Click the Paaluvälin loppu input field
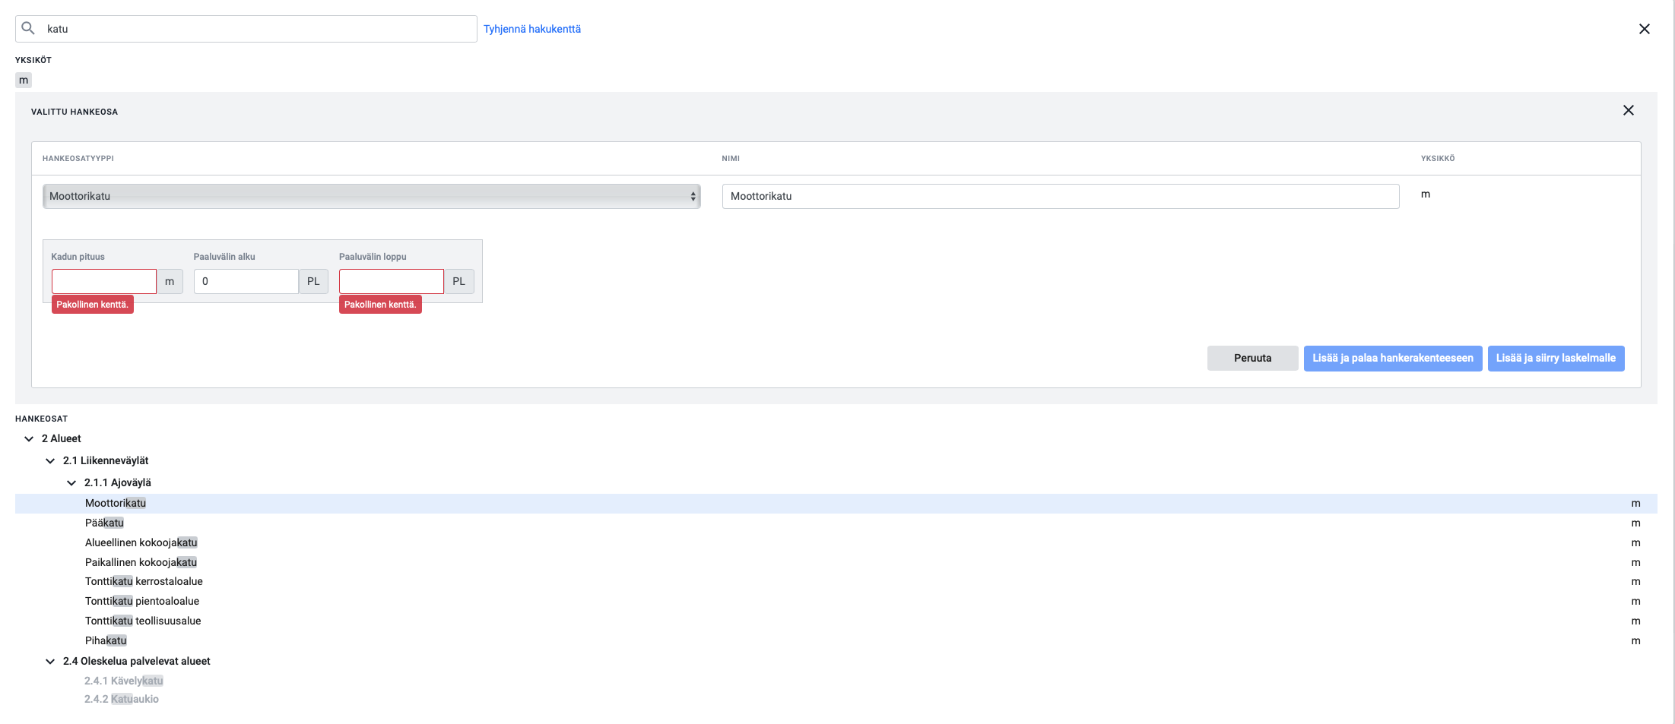 click(x=392, y=281)
